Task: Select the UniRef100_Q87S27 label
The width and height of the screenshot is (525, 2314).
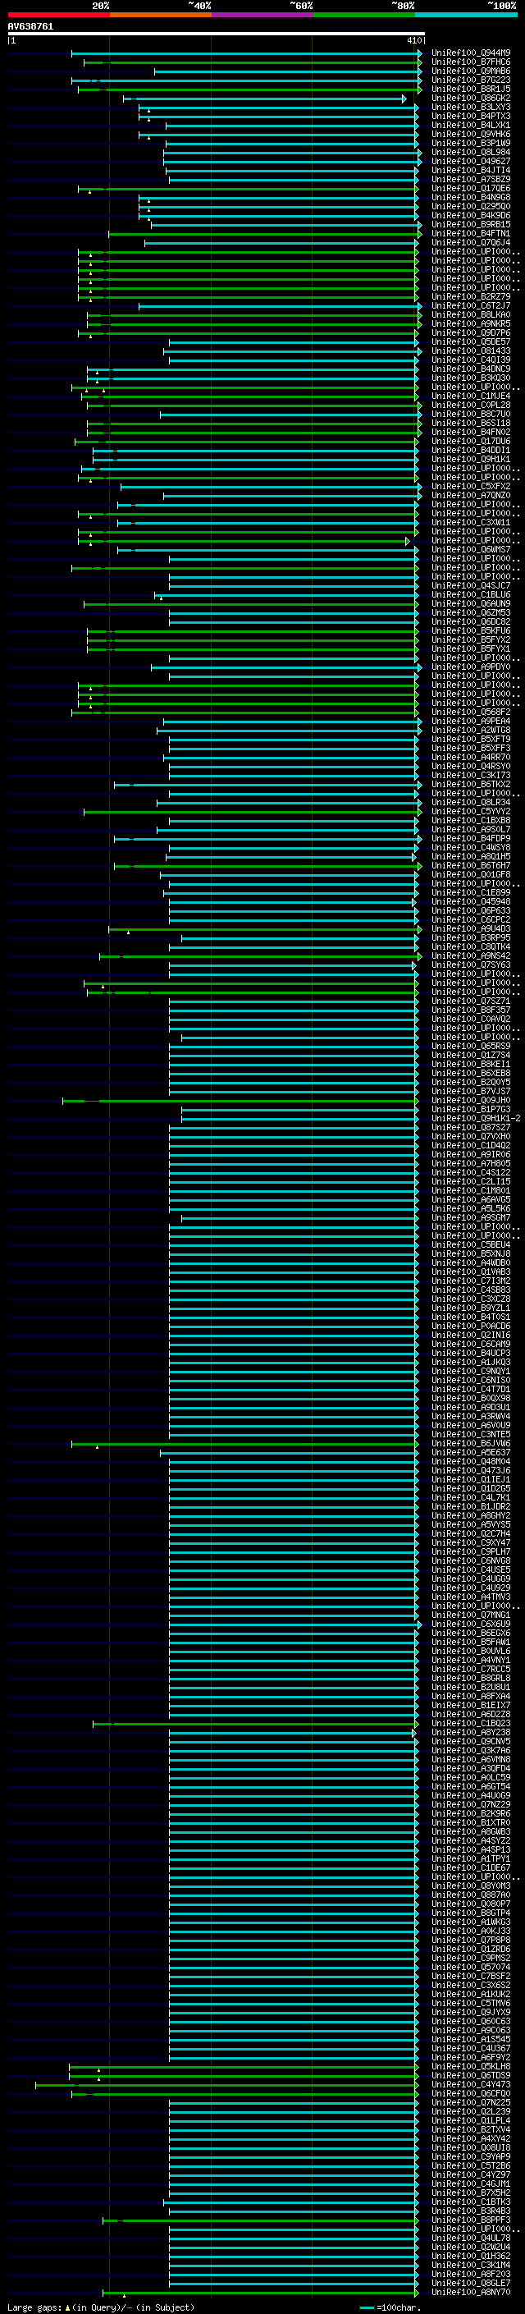Action: click(x=471, y=1127)
